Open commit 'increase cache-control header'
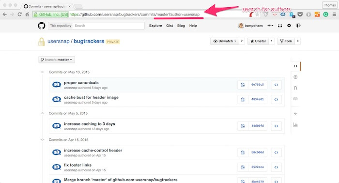The height and width of the screenshot is (183, 339). coord(93,150)
